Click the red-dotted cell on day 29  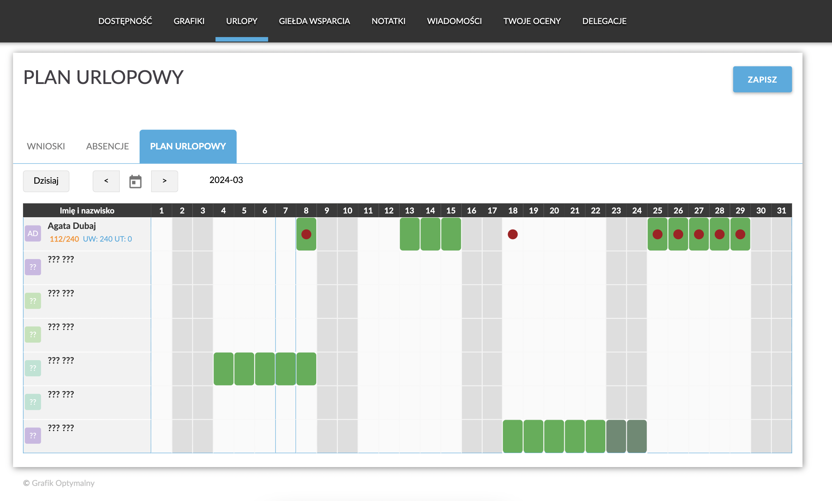pos(740,234)
